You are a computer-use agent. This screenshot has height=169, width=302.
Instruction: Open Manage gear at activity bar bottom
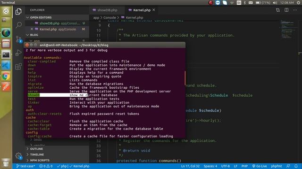click(18, 156)
